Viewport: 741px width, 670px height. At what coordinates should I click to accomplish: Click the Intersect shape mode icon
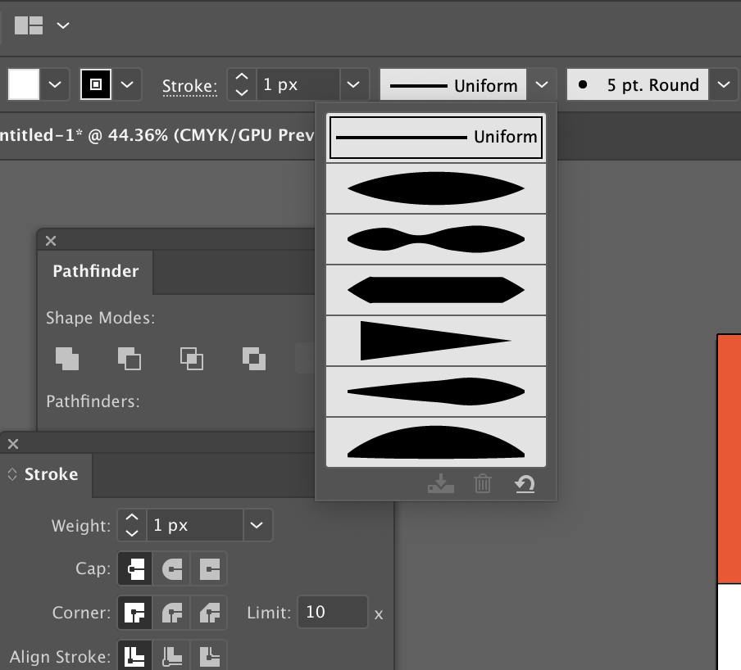point(192,358)
